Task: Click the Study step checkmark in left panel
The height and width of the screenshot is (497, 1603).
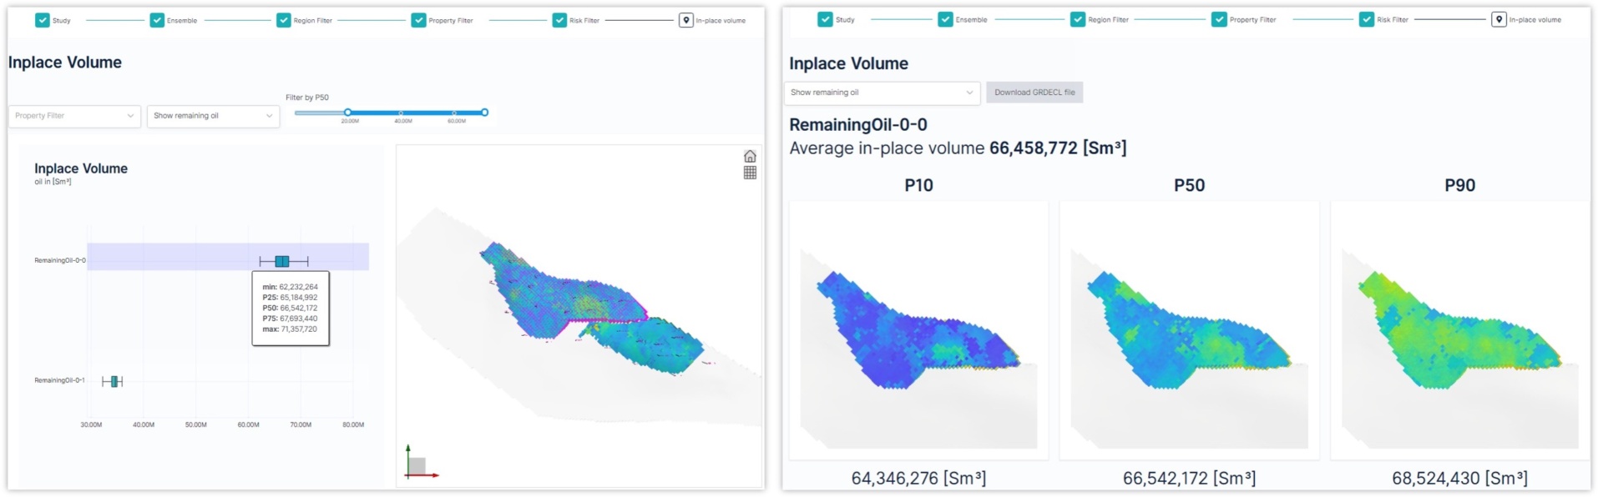Action: (43, 20)
